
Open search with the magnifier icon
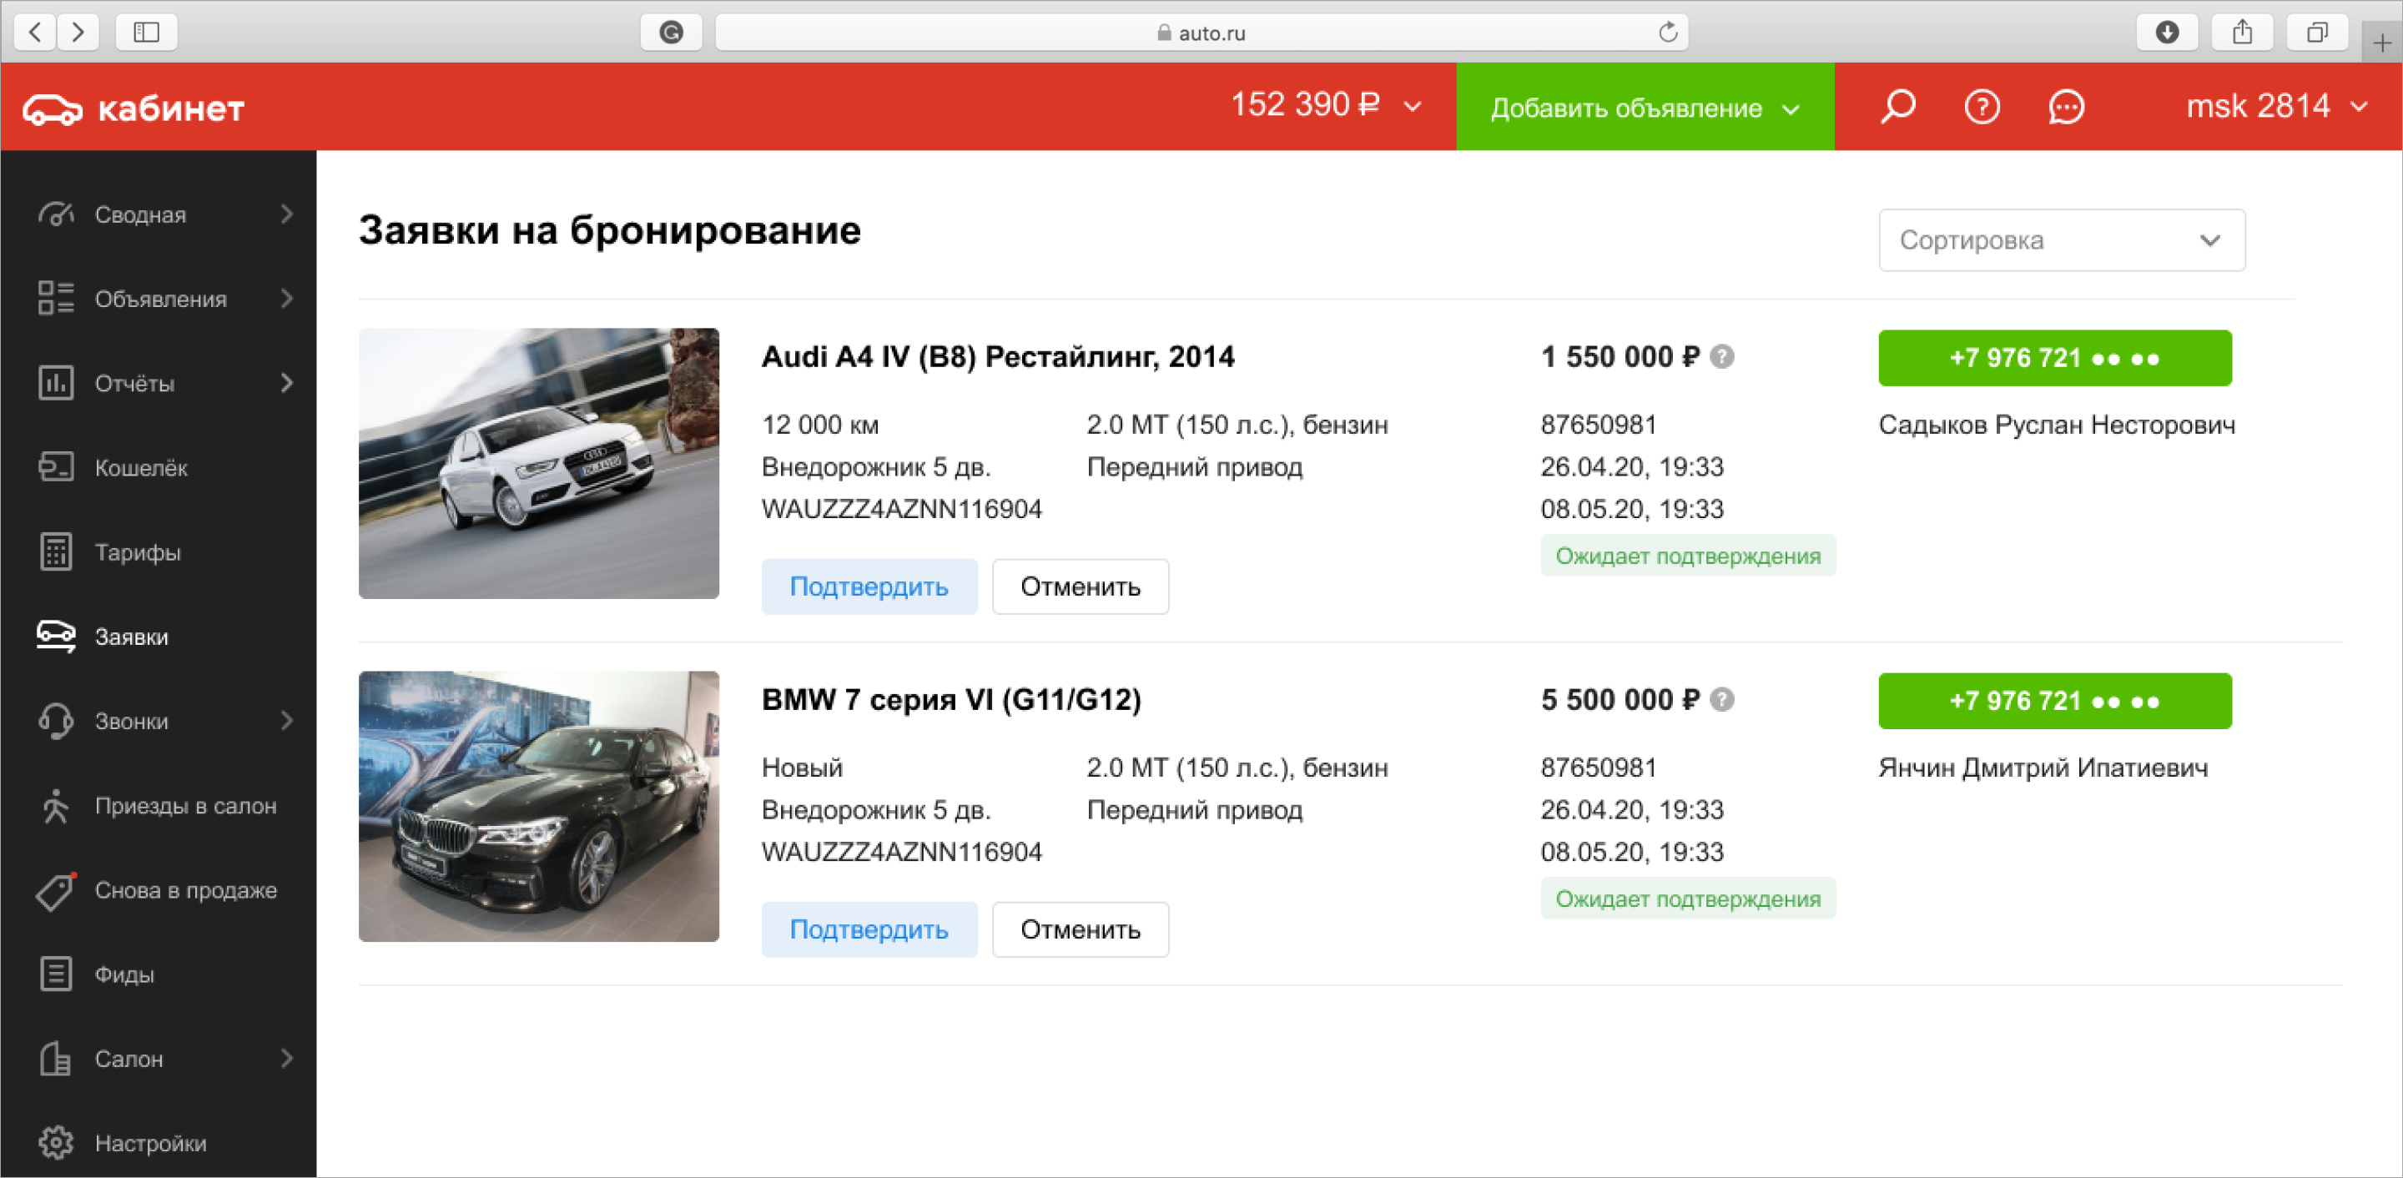tap(1897, 106)
